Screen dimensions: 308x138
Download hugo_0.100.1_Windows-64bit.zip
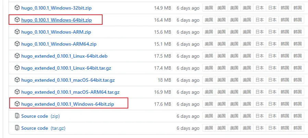56,20
